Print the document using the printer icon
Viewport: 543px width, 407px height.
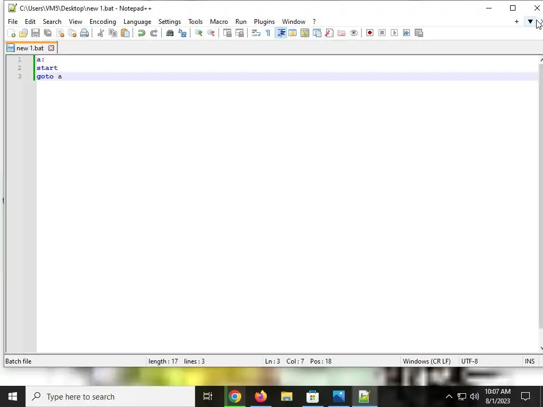tap(84, 33)
